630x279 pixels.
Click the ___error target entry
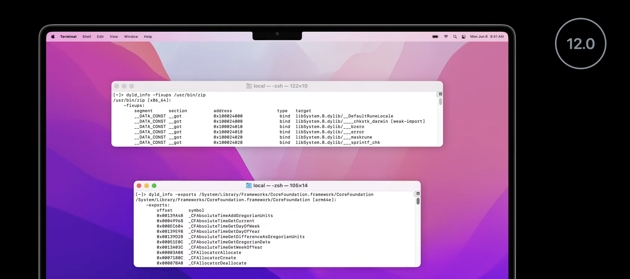[330, 132]
